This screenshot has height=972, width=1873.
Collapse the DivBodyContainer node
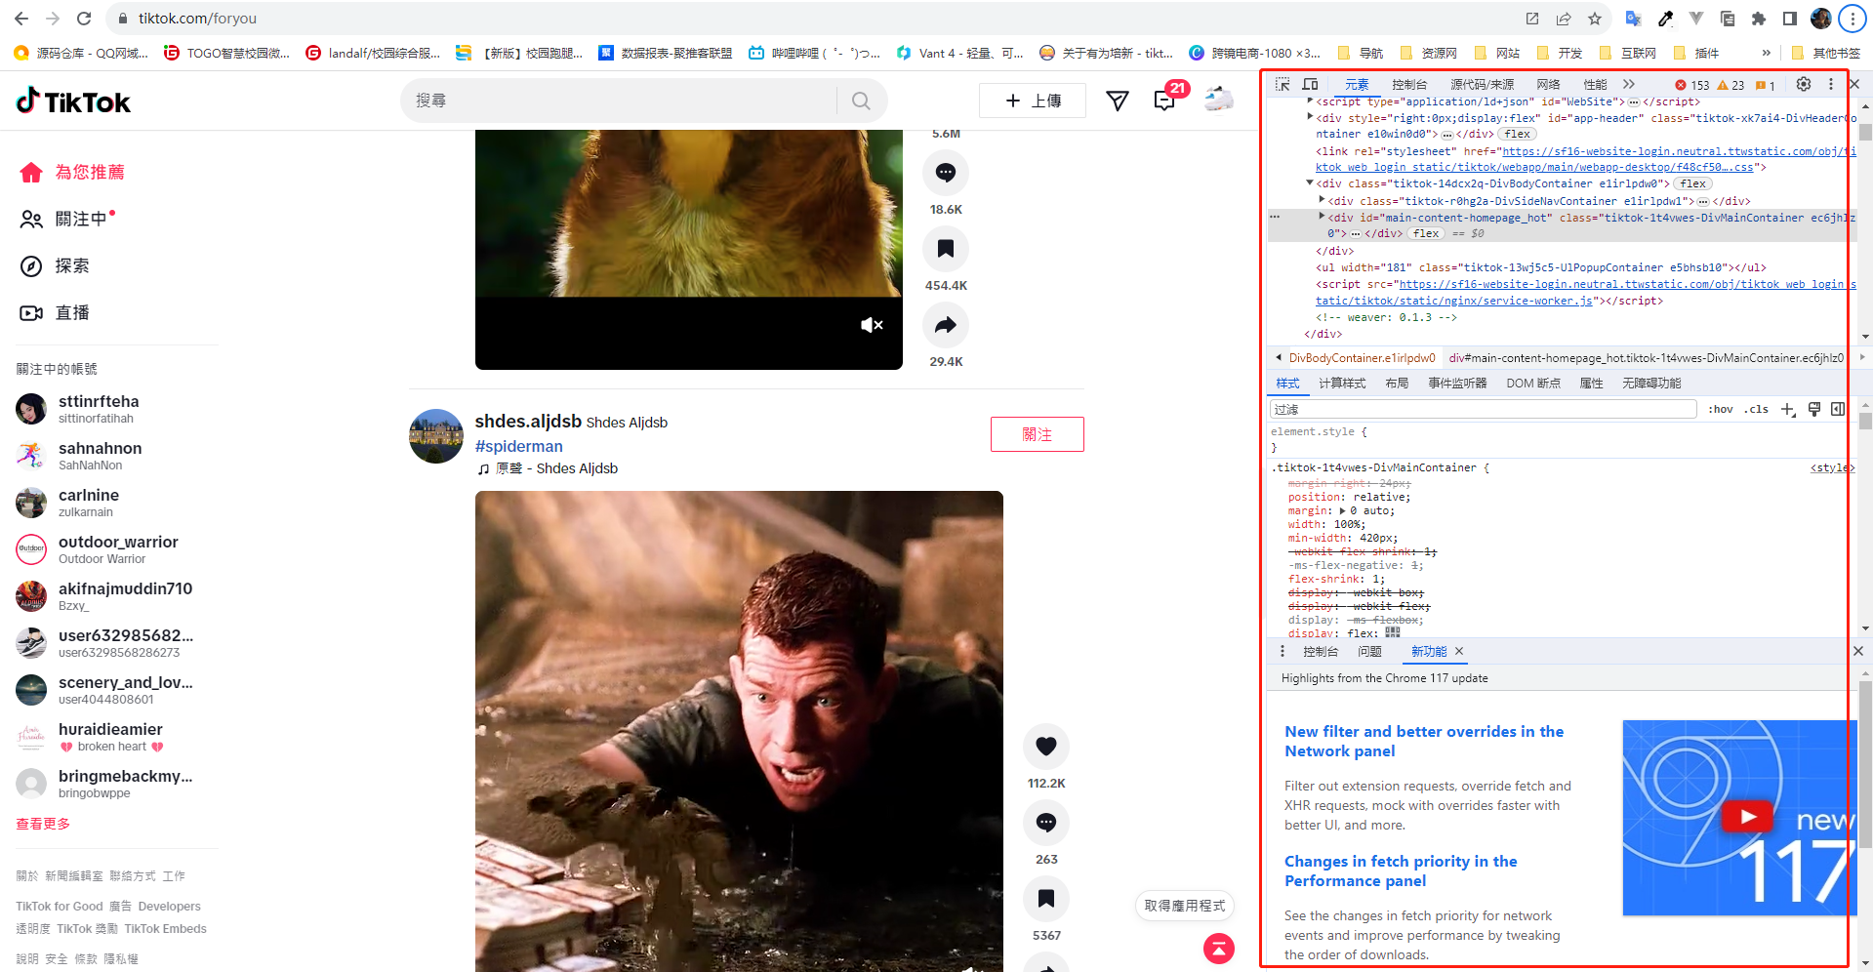click(1310, 182)
